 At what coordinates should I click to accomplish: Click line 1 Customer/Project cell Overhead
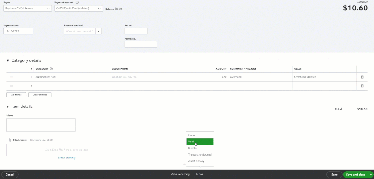260,77
